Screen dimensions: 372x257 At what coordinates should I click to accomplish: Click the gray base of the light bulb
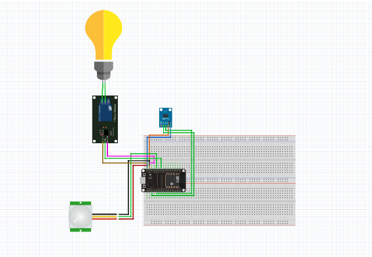(103, 71)
